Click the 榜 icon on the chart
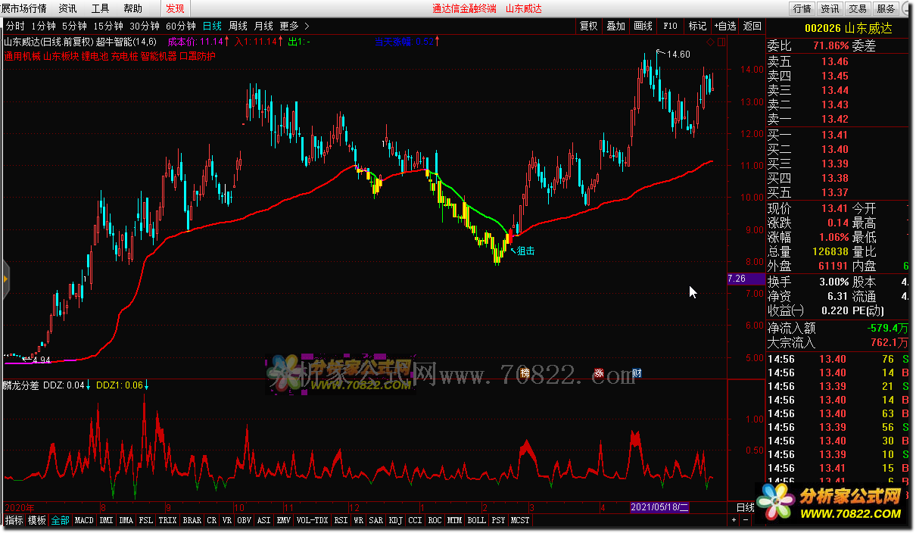Screen dimensions: 916x533 click(x=525, y=372)
